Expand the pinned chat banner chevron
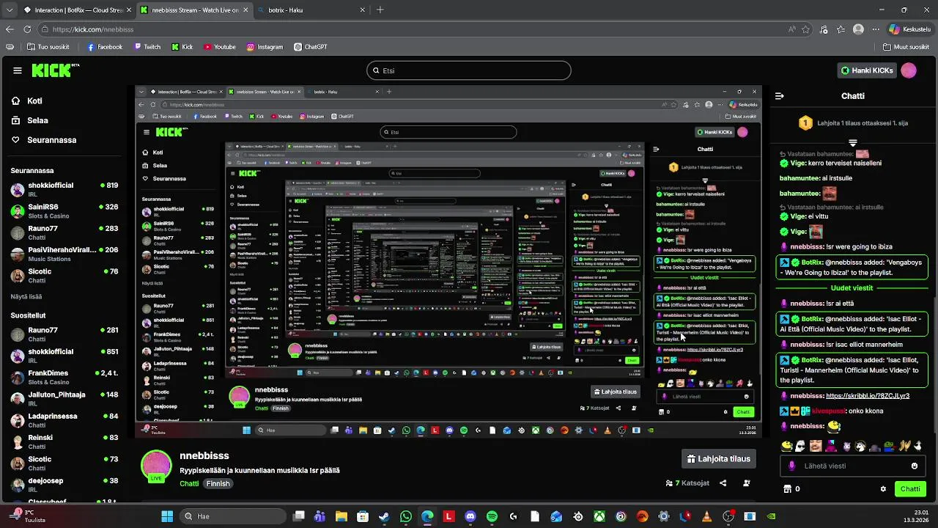The width and height of the screenshot is (938, 528). click(x=853, y=142)
